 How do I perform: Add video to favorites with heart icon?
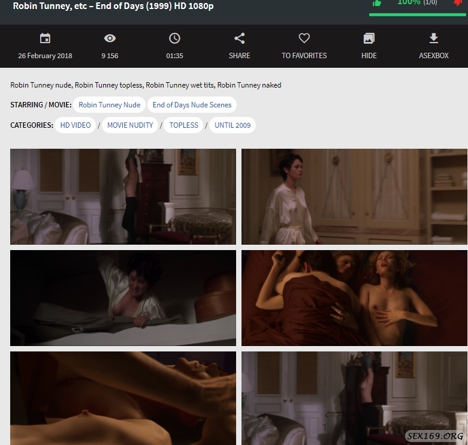point(304,45)
